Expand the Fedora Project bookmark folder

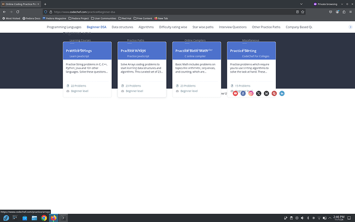(x=79, y=19)
